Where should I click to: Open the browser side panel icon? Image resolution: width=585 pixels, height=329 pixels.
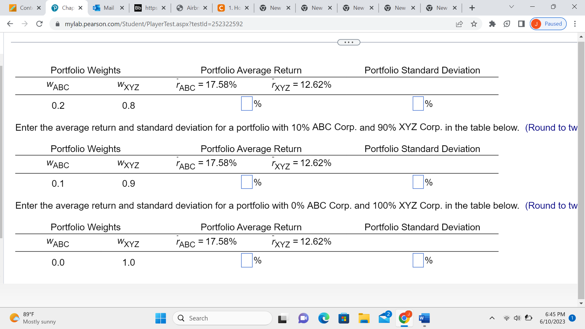[x=521, y=24]
